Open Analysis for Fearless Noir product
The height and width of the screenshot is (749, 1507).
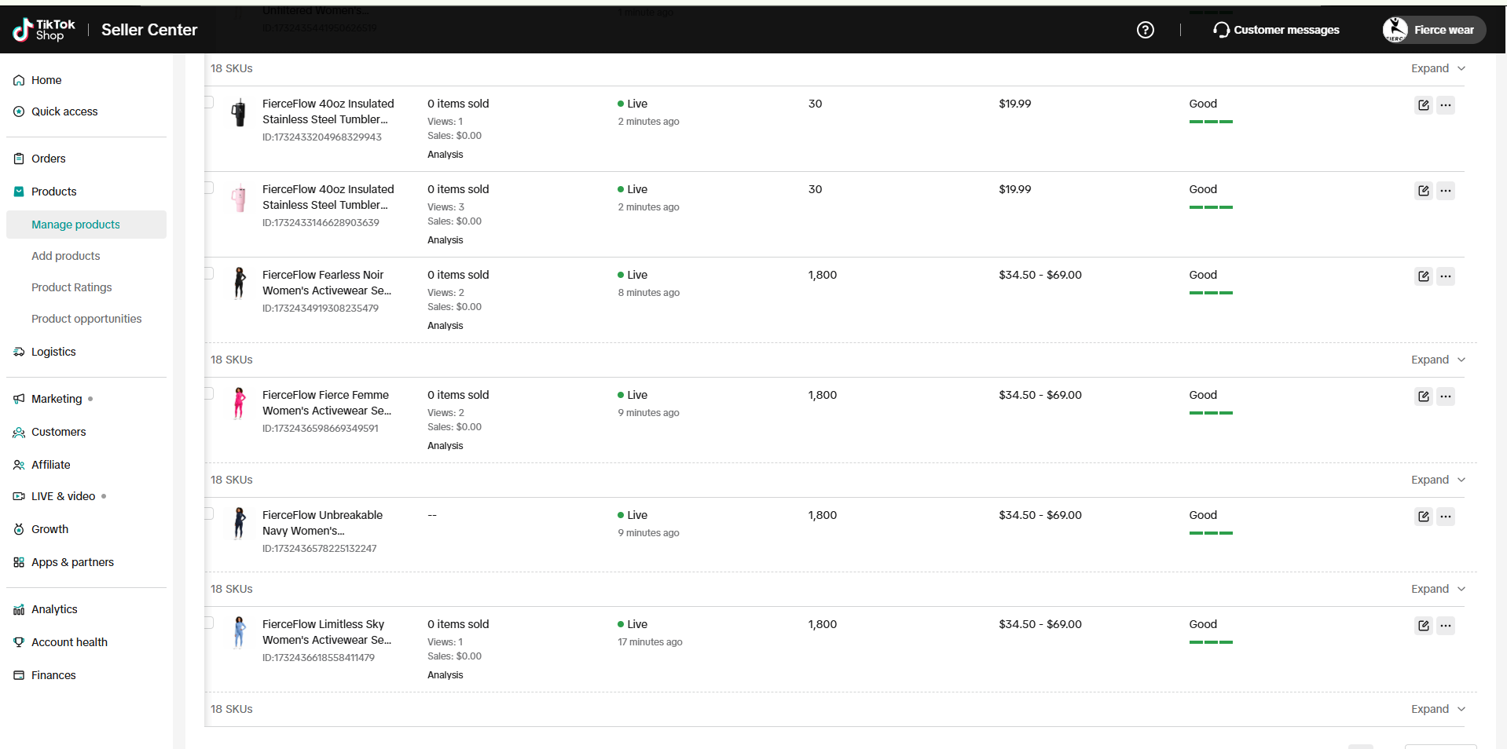[x=445, y=326]
